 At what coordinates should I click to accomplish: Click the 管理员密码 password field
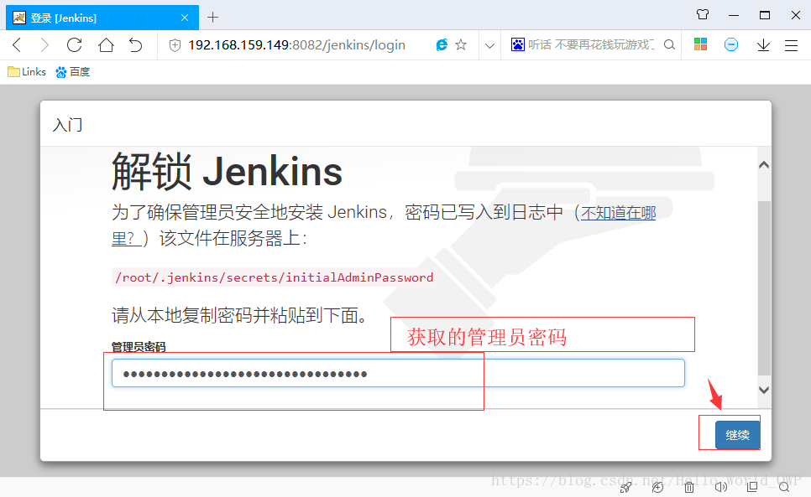click(398, 373)
